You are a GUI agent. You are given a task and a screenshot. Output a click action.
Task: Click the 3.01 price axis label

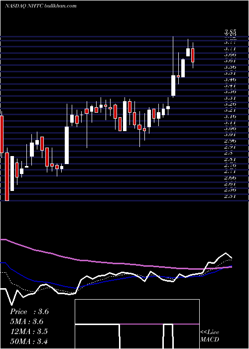[230, 135]
